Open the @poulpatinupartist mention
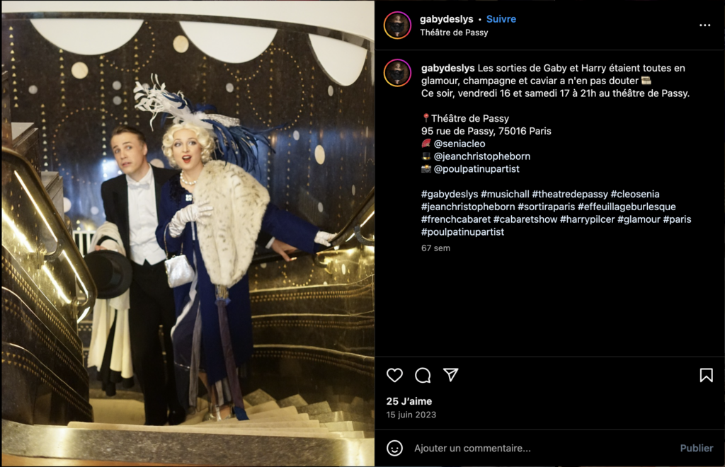The width and height of the screenshot is (725, 467). click(476, 168)
